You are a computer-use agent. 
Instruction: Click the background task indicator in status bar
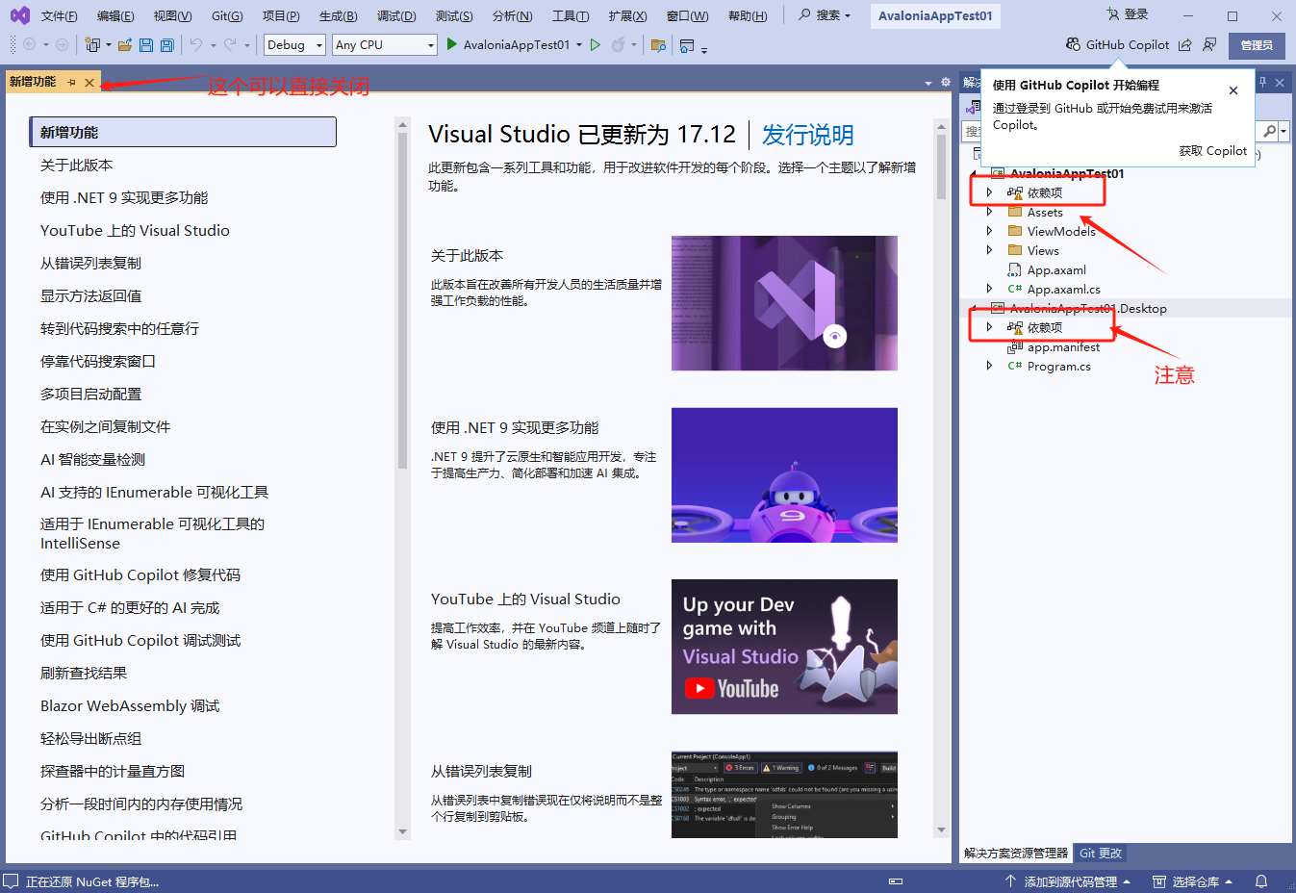click(896, 881)
